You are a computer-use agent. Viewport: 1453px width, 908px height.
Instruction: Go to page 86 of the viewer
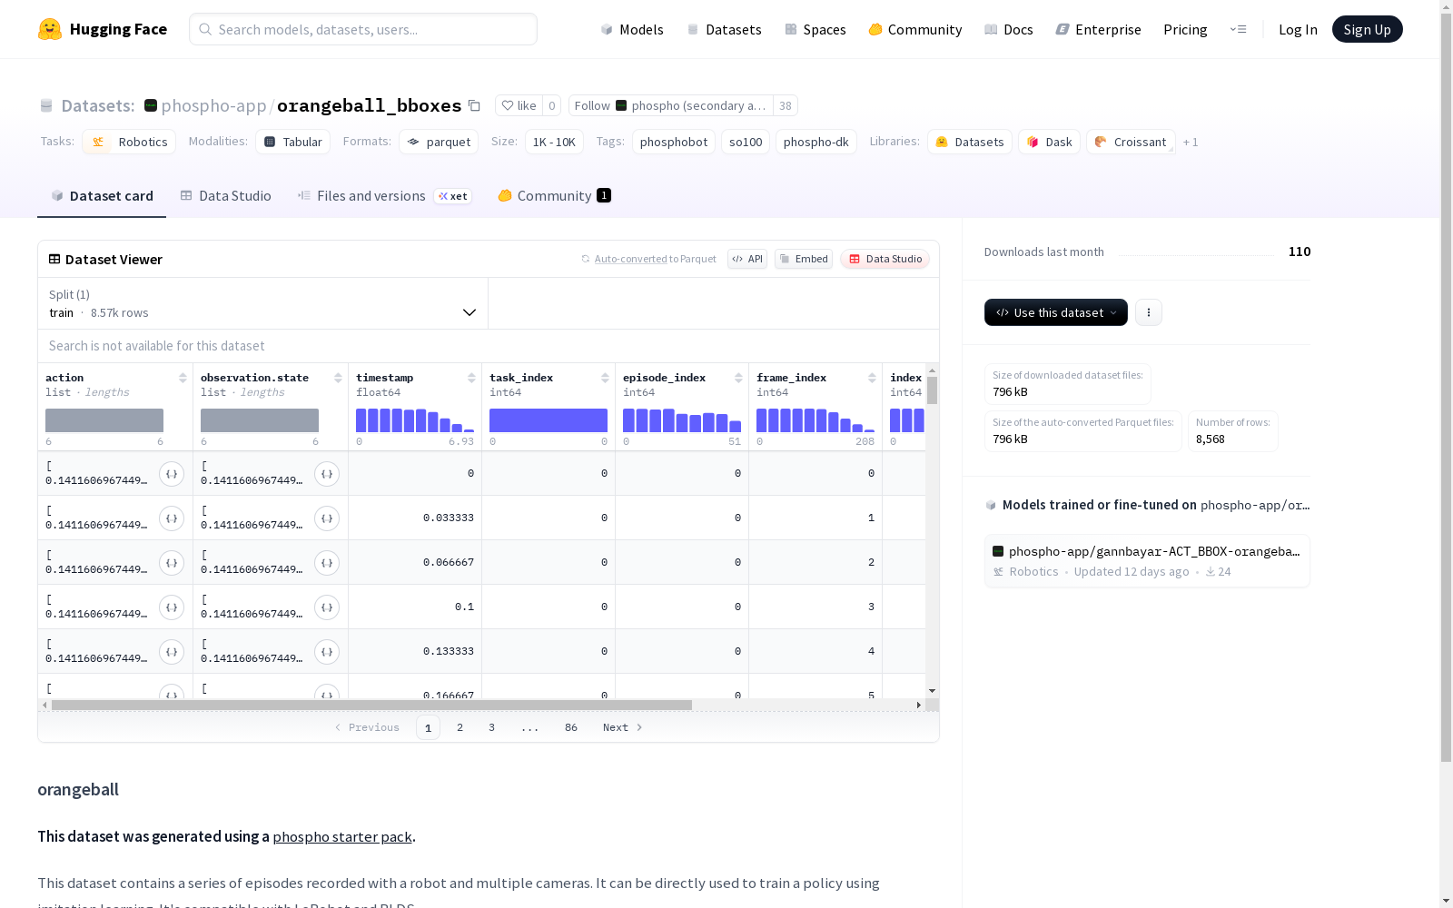pos(571,727)
